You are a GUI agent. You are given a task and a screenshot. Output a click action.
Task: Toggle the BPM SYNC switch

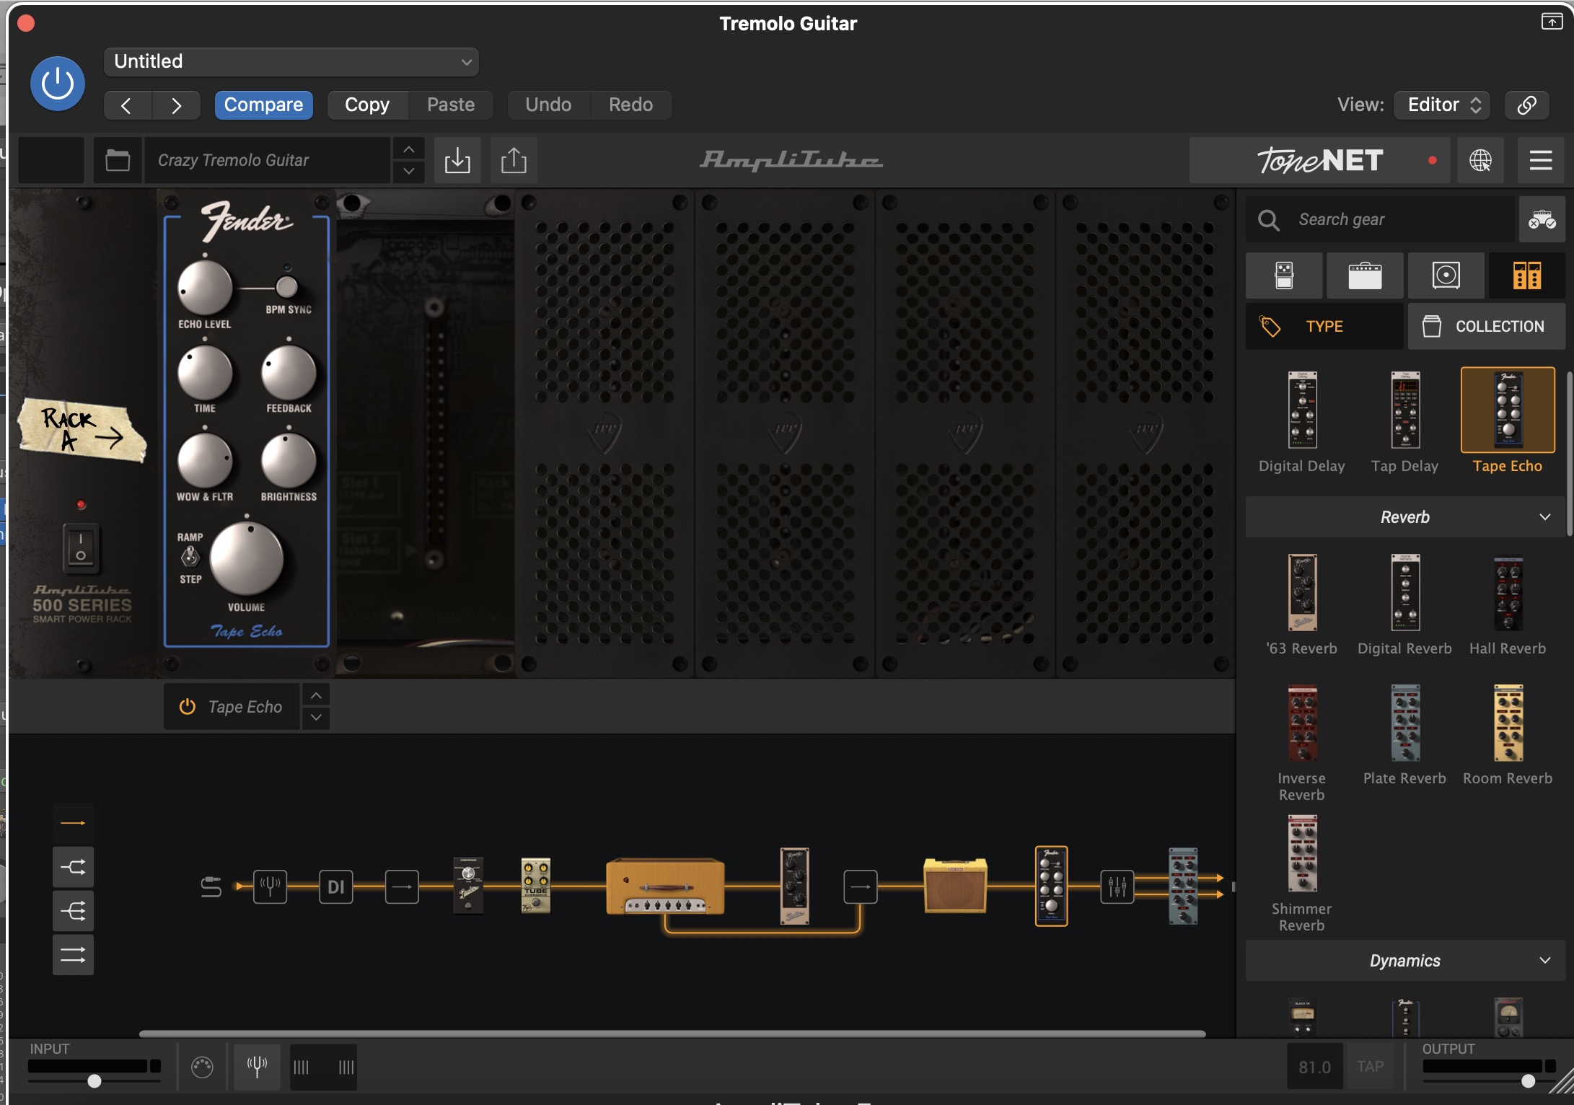click(286, 287)
